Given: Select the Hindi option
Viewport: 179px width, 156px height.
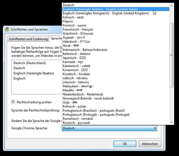Looking at the screenshot, I should click(x=116, y=46).
